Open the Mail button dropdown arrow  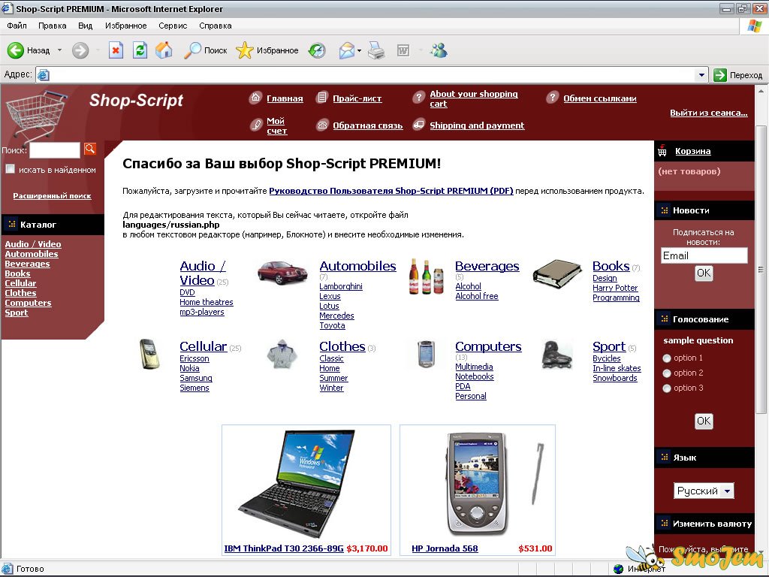coord(360,50)
